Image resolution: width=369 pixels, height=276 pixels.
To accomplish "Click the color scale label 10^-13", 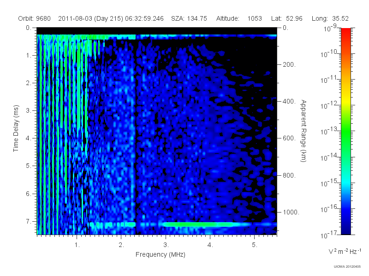I will click(329, 132).
